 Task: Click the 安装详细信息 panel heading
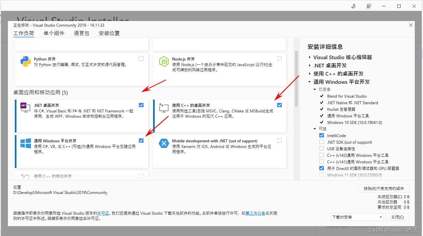pyautogui.click(x=325, y=47)
